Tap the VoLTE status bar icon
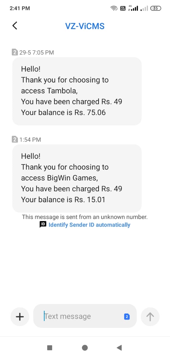This screenshot has height=359, width=170. (123, 8)
